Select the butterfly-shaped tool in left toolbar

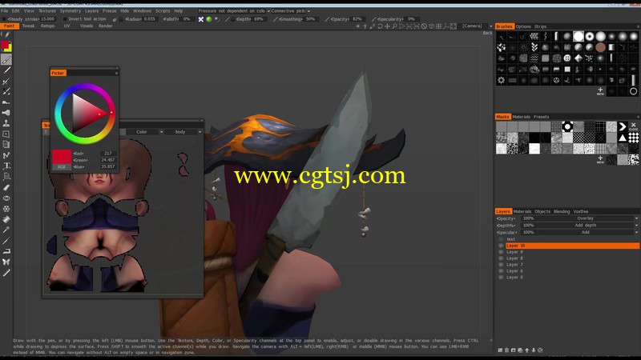(6, 262)
